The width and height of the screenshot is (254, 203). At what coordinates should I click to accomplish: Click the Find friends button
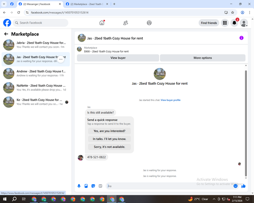209,23
